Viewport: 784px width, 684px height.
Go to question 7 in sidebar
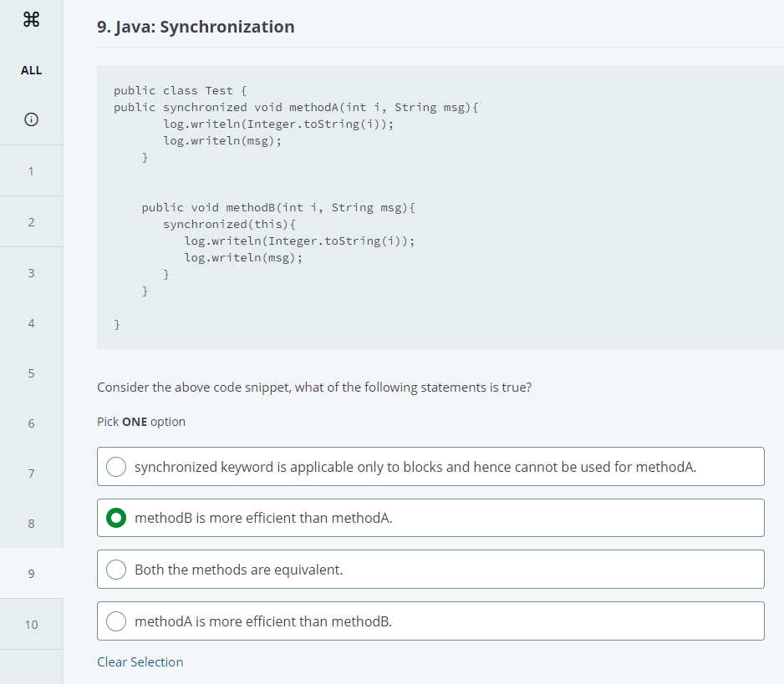click(x=31, y=474)
